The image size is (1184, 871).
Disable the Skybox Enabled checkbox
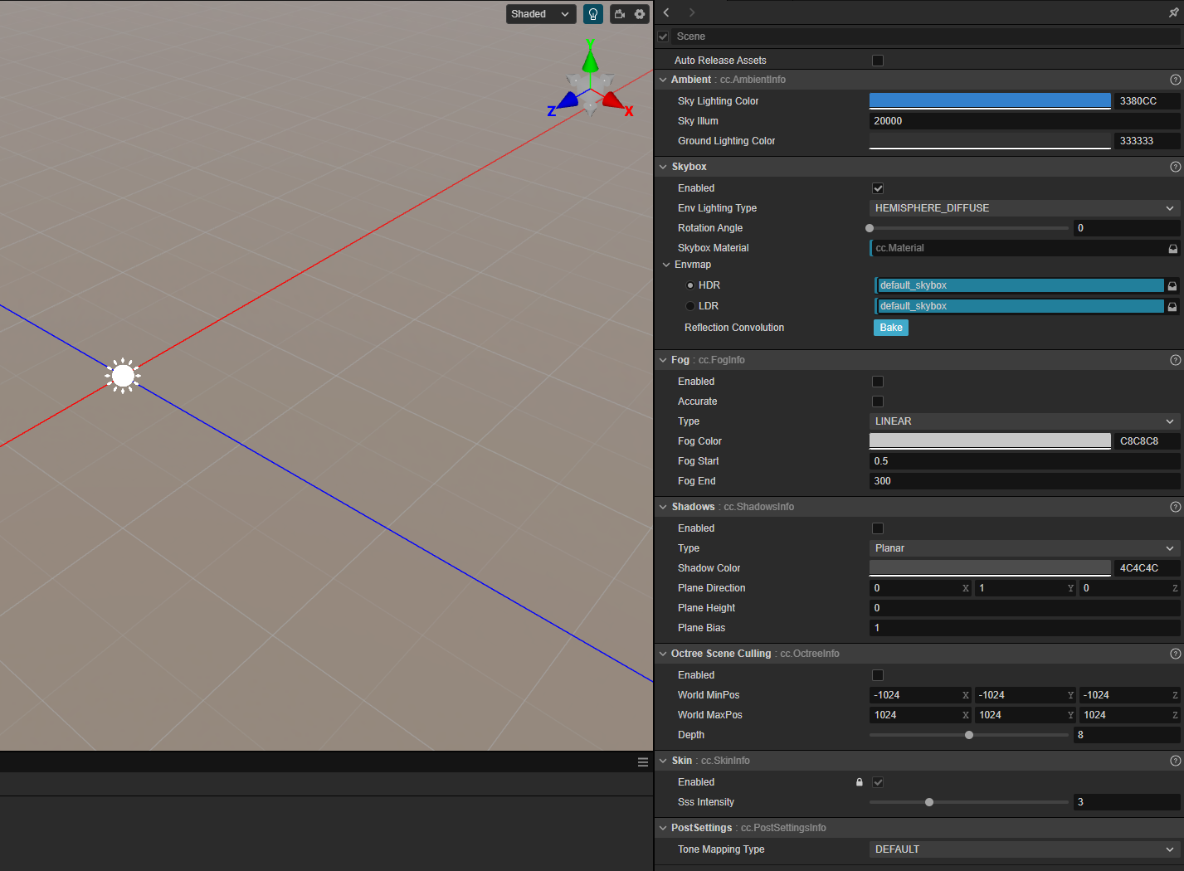click(878, 188)
